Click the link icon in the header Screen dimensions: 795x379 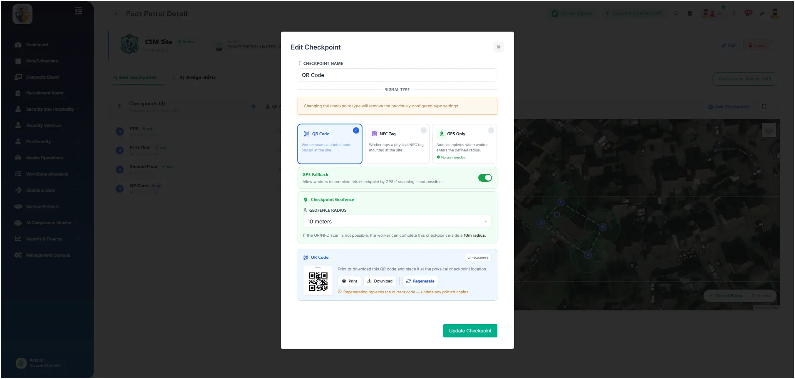tap(762, 13)
